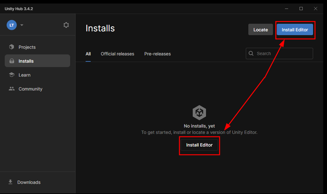Click the search magnifier icon

tap(251, 53)
